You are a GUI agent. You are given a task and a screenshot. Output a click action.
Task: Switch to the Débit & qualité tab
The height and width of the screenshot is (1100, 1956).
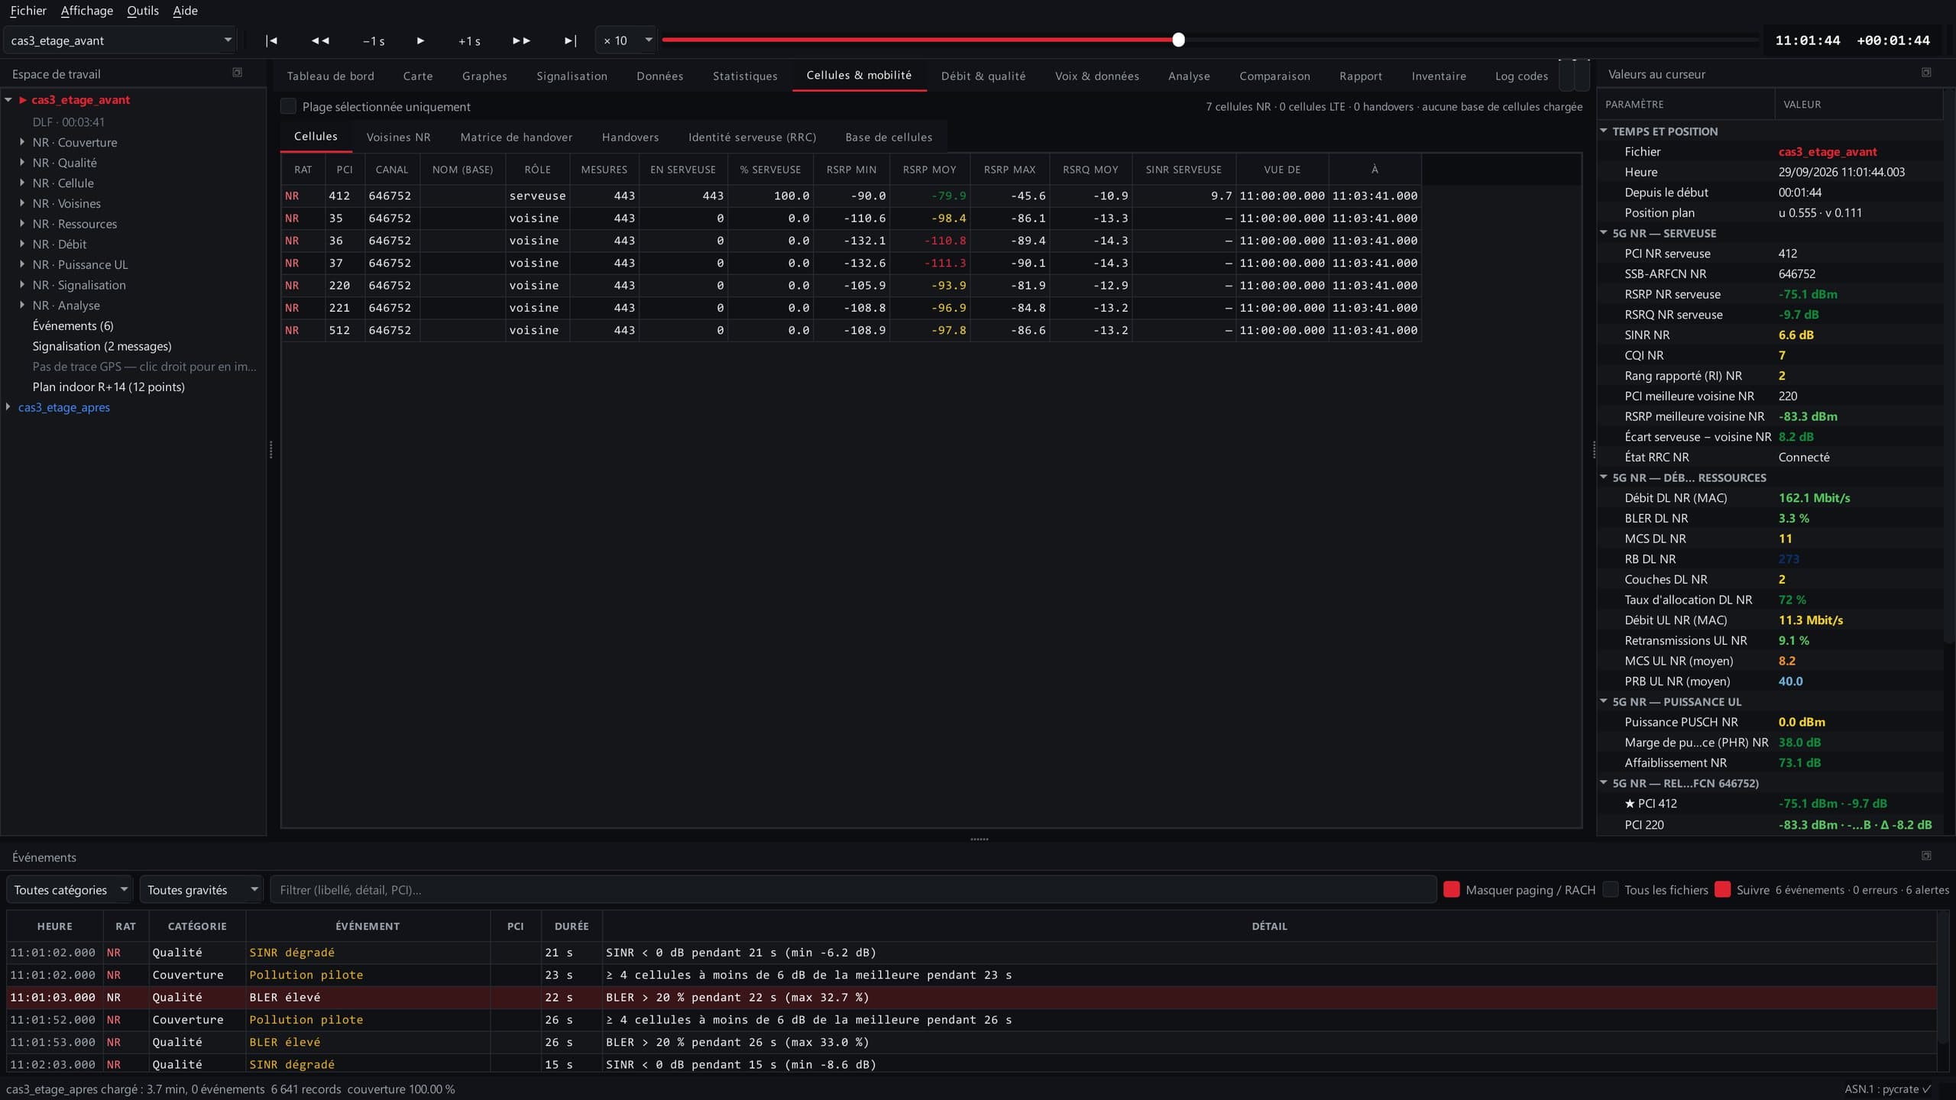coord(983,76)
